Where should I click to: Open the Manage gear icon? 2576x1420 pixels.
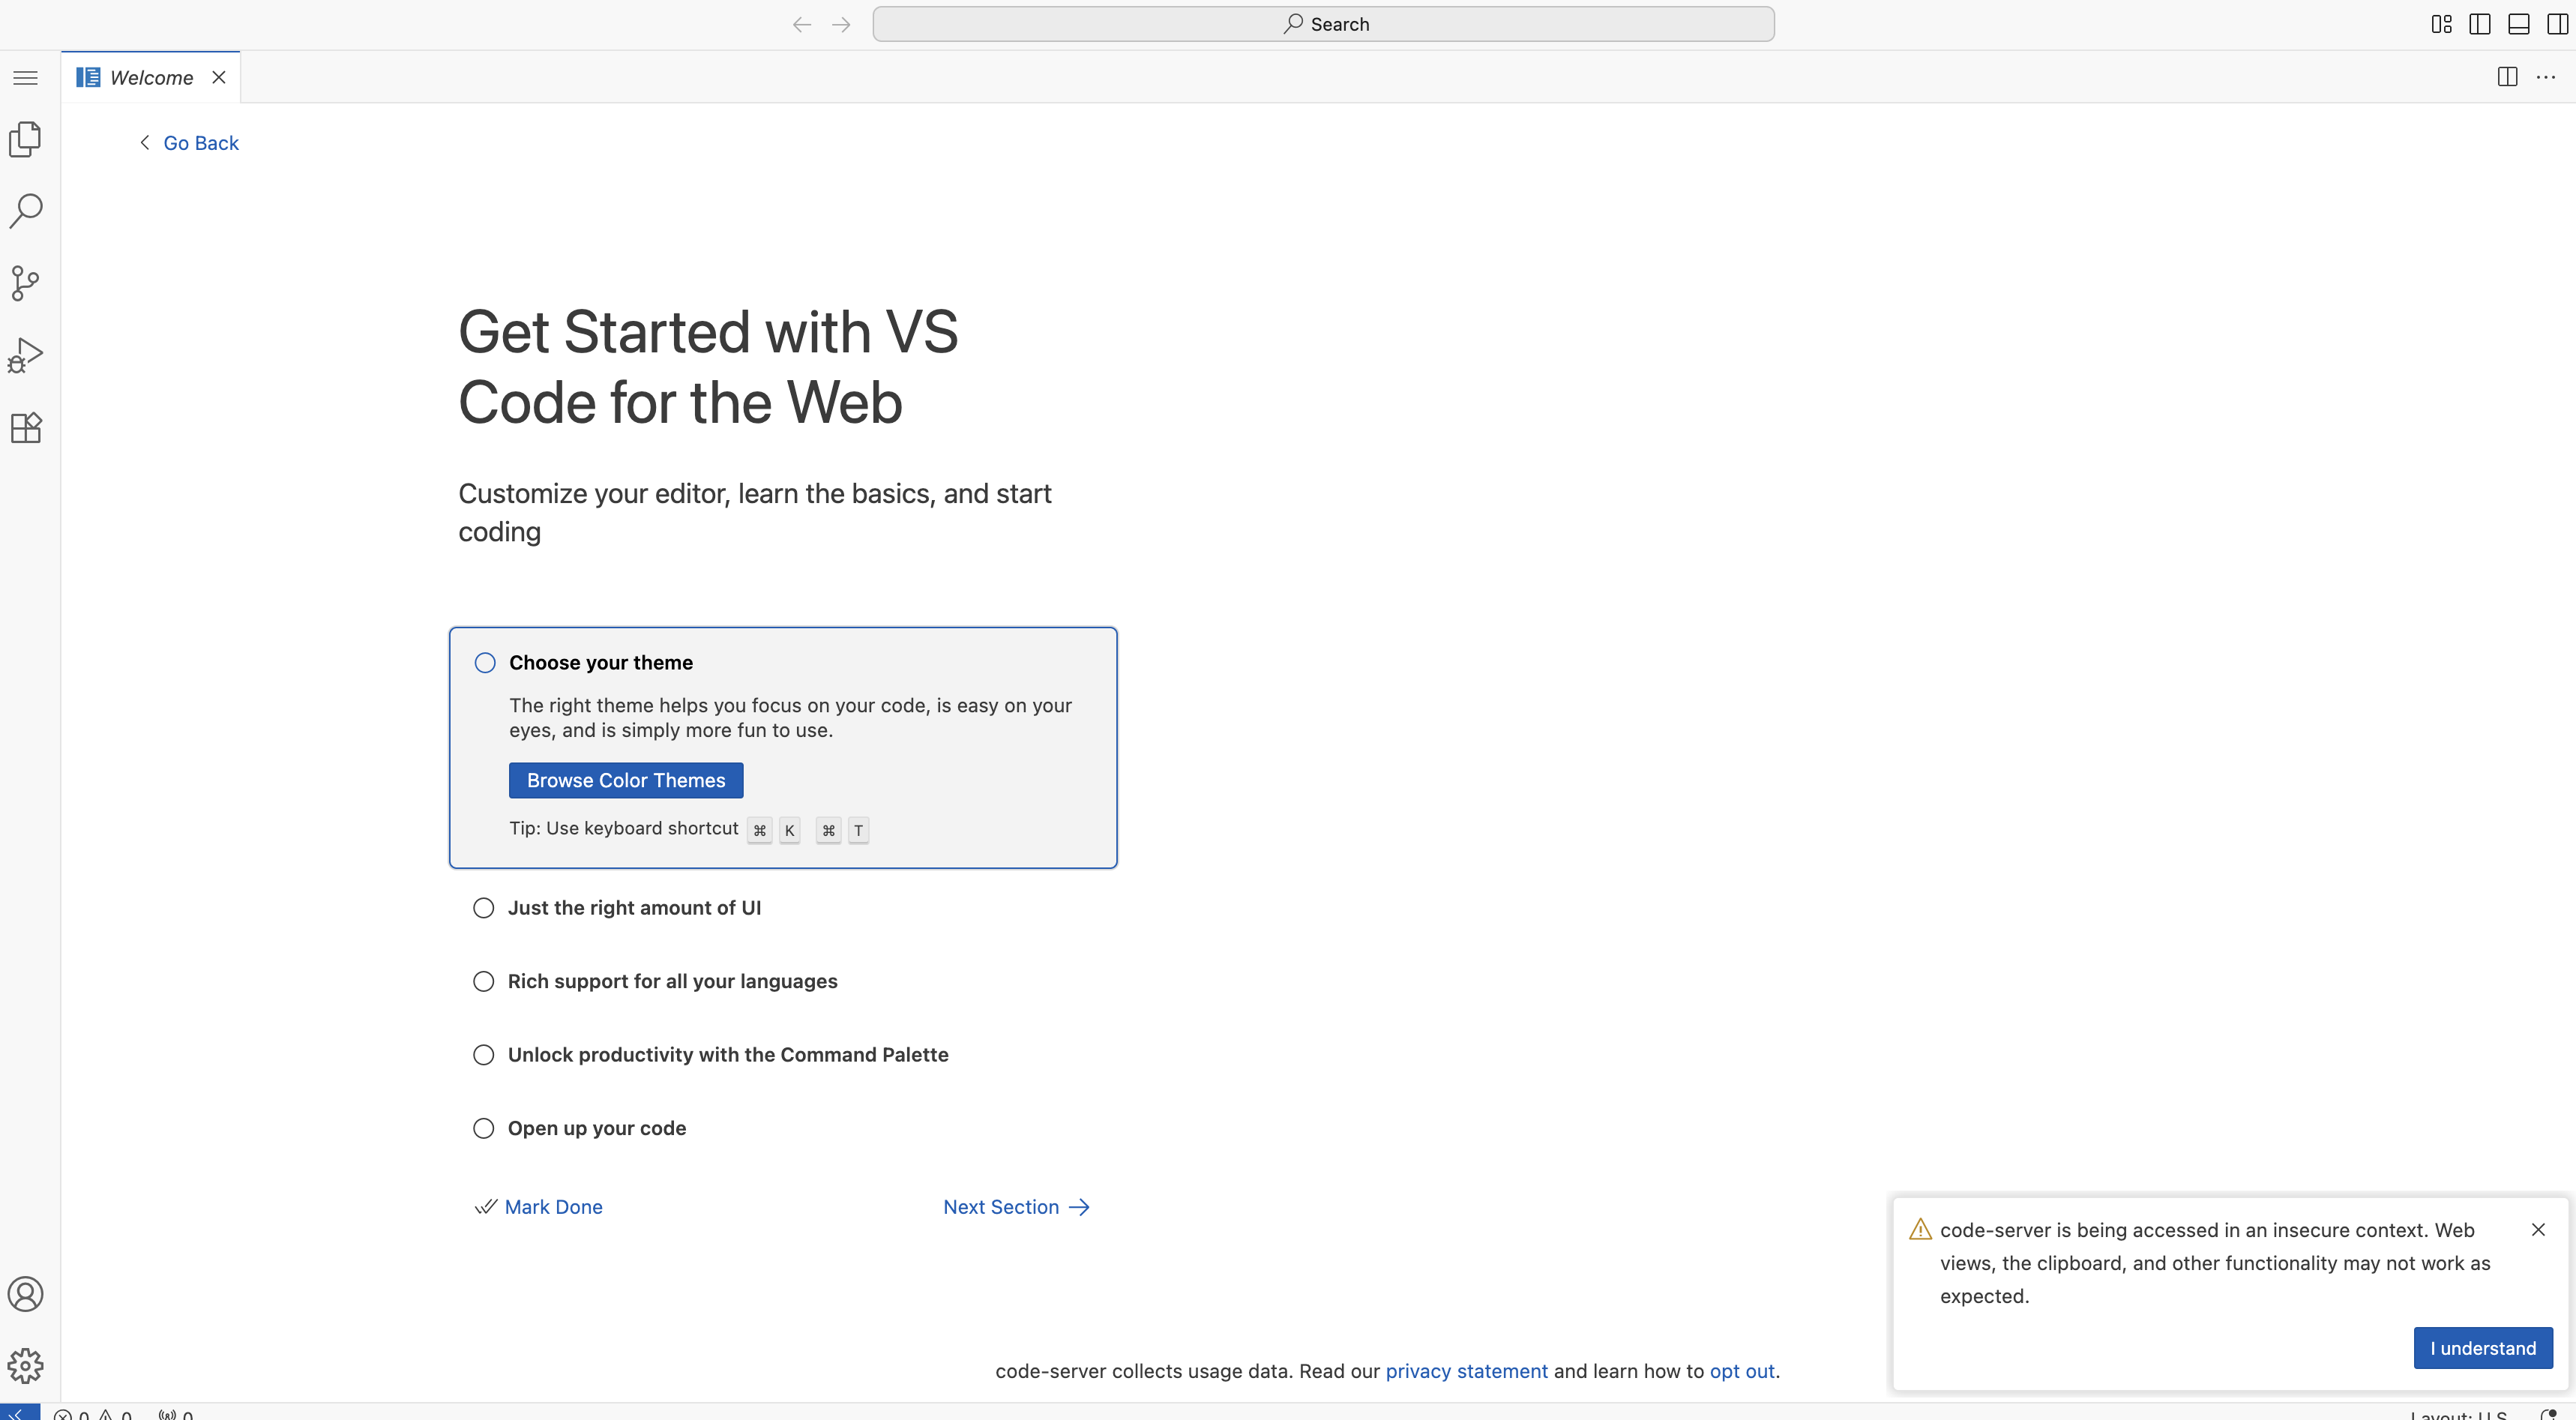[26, 1365]
